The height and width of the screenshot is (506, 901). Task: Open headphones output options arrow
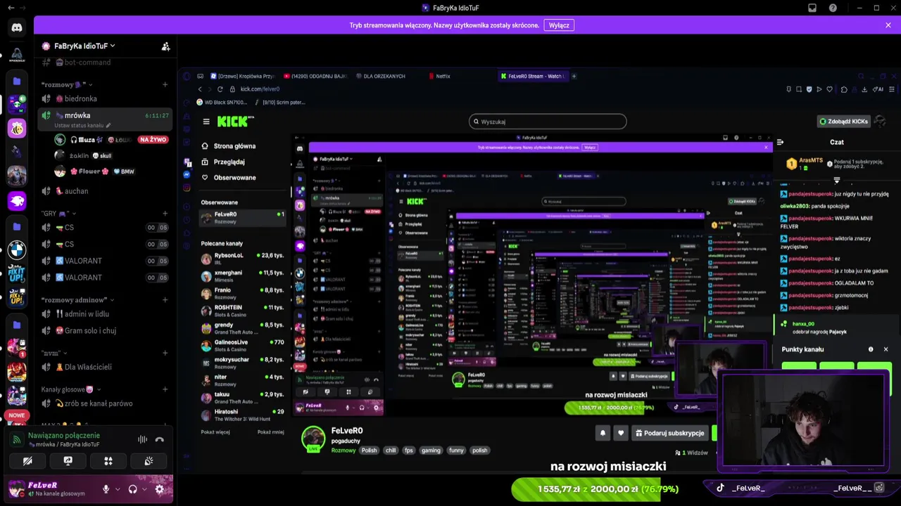pyautogui.click(x=144, y=489)
